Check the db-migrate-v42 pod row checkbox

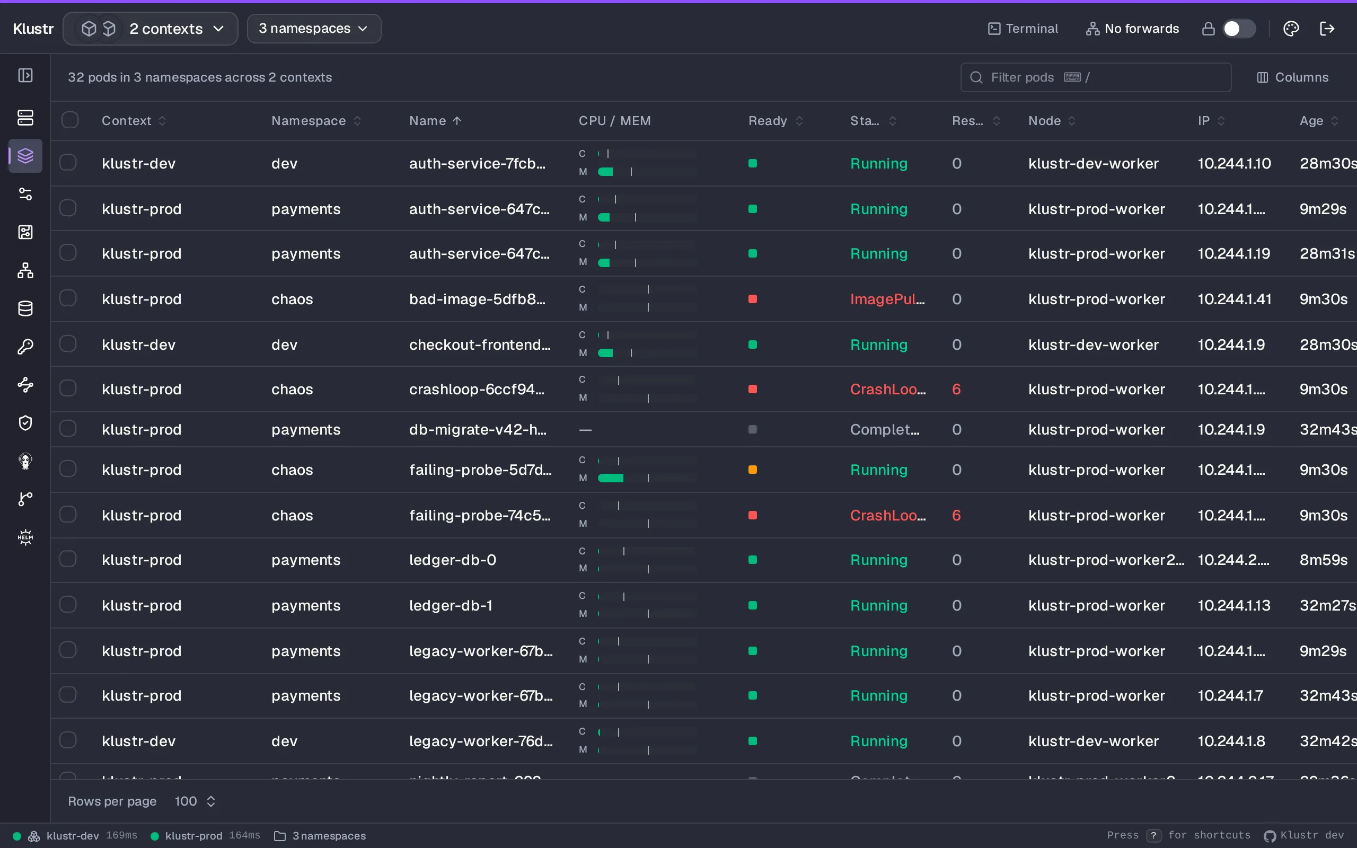coord(68,428)
